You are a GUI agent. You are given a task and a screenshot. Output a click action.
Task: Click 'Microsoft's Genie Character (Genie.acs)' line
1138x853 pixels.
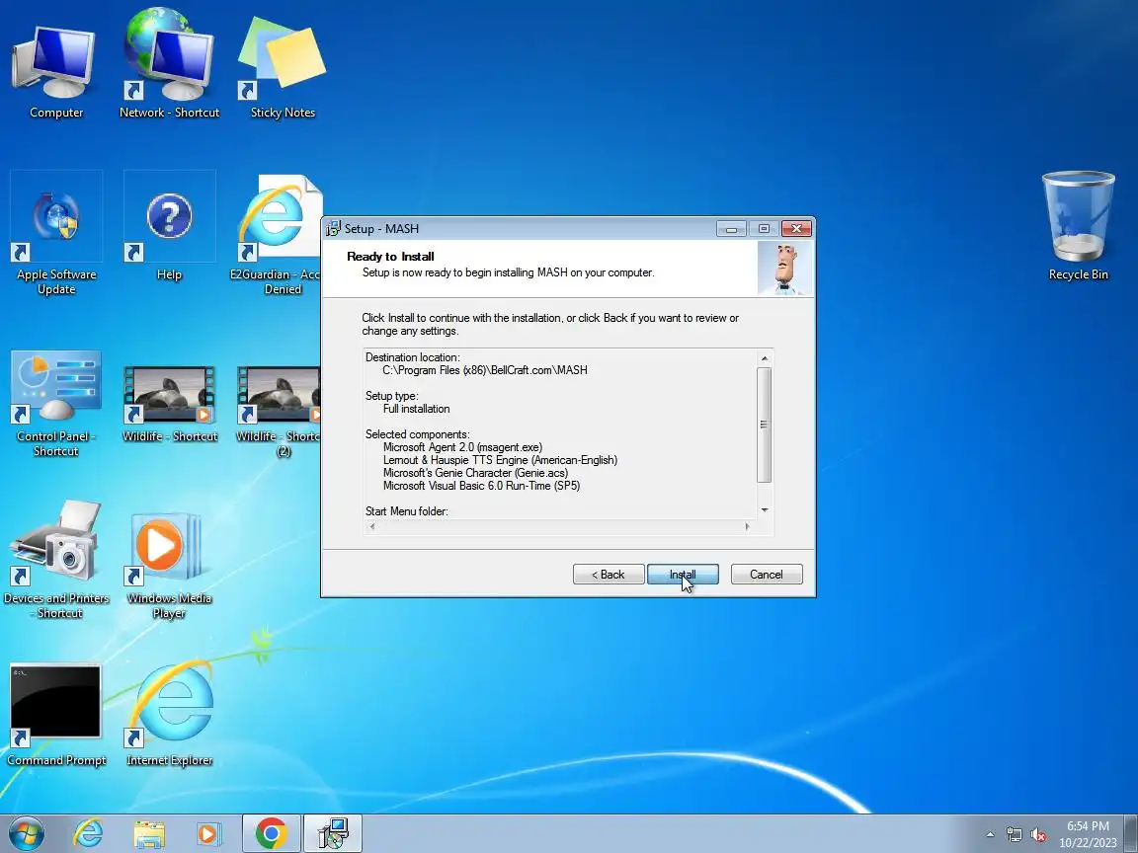click(x=475, y=473)
